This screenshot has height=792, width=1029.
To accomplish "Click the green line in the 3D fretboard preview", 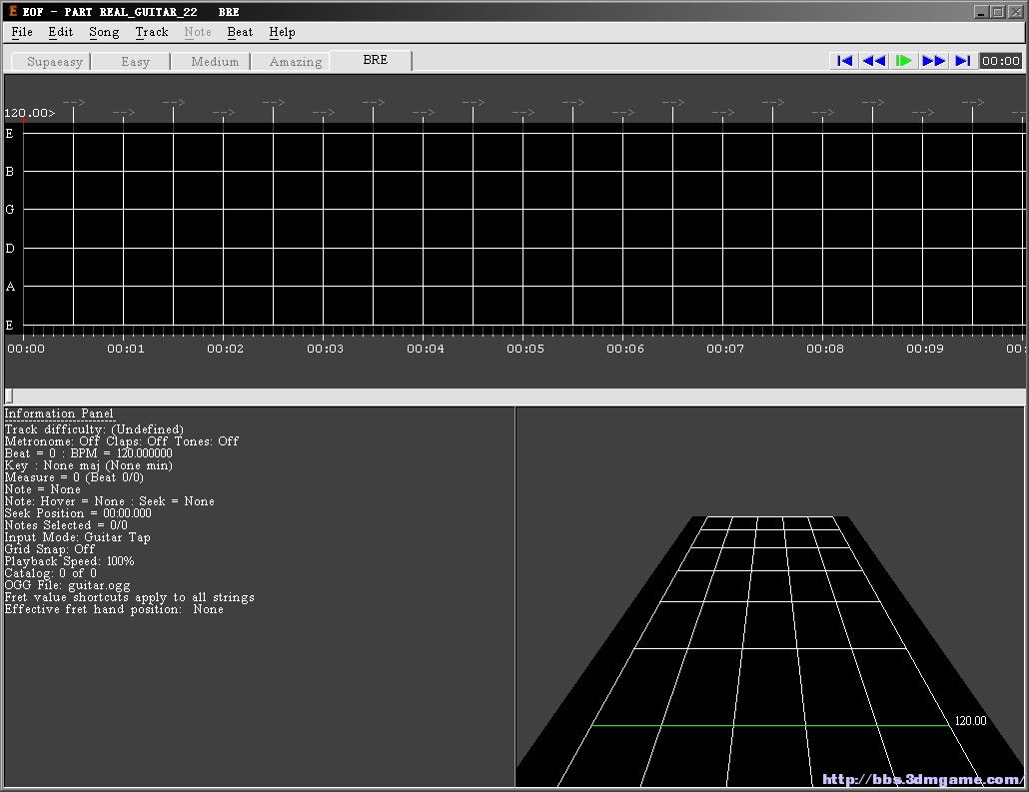I will 770,726.
